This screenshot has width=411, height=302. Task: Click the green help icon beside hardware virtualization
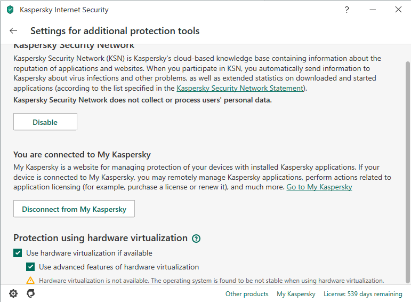point(196,239)
